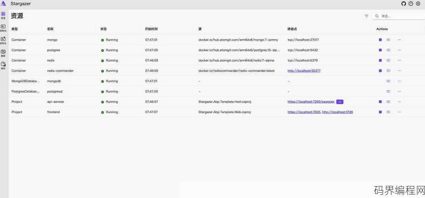Select the mongodb resource name cell

(x=54, y=81)
